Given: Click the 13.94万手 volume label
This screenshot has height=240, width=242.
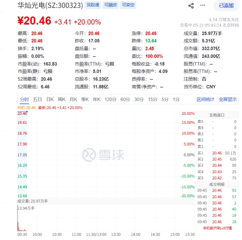Looking at the screenshot, I should click(x=26, y=208).
